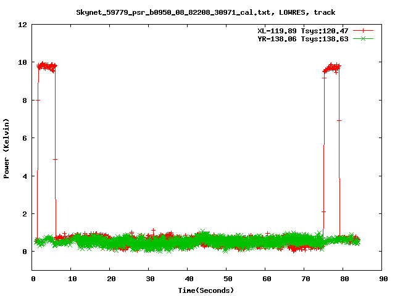
Task: Click the x-axis tick label '20'
Action: tap(111, 279)
